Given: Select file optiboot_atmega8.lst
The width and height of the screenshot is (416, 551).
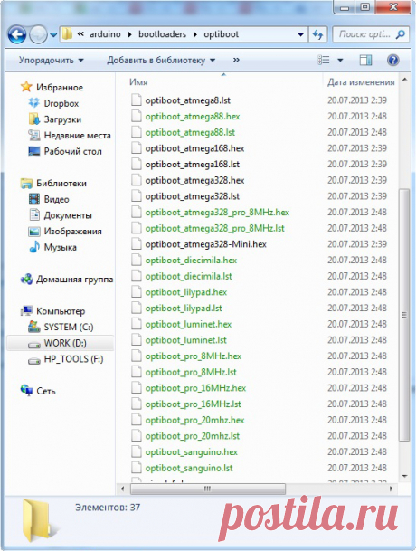Looking at the screenshot, I should coord(187,100).
